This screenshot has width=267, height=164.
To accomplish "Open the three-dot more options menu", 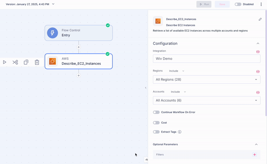I will pyautogui.click(x=261, y=4).
